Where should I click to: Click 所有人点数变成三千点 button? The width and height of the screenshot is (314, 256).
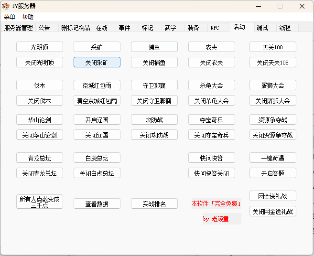(39, 202)
